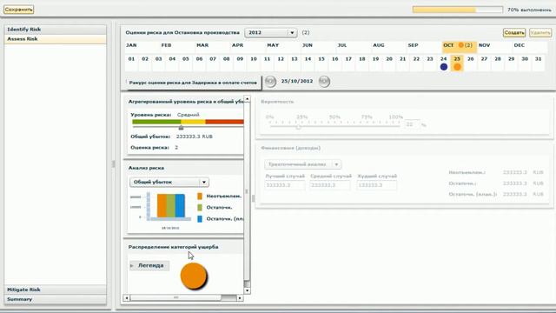Click the orange Неотъемлем. legend swatch

coord(200,196)
